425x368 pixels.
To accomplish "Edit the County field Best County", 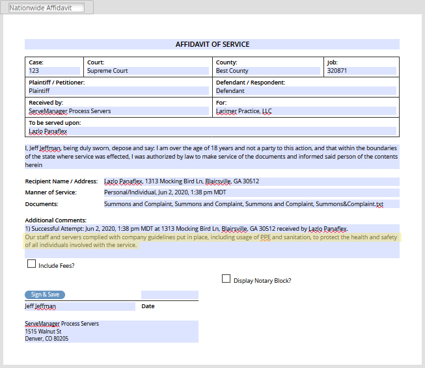I will 267,71.
